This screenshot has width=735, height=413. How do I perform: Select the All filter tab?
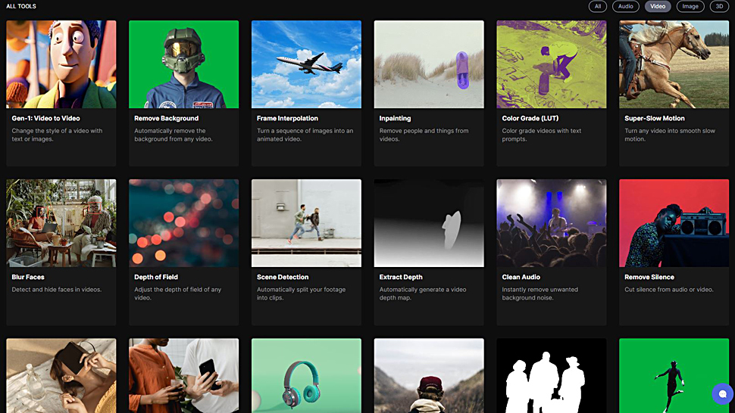(x=598, y=7)
